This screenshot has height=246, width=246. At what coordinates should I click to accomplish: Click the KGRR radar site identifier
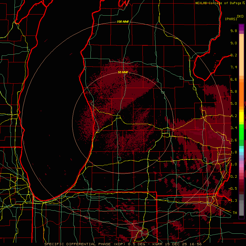pyautogui.click(x=157, y=244)
